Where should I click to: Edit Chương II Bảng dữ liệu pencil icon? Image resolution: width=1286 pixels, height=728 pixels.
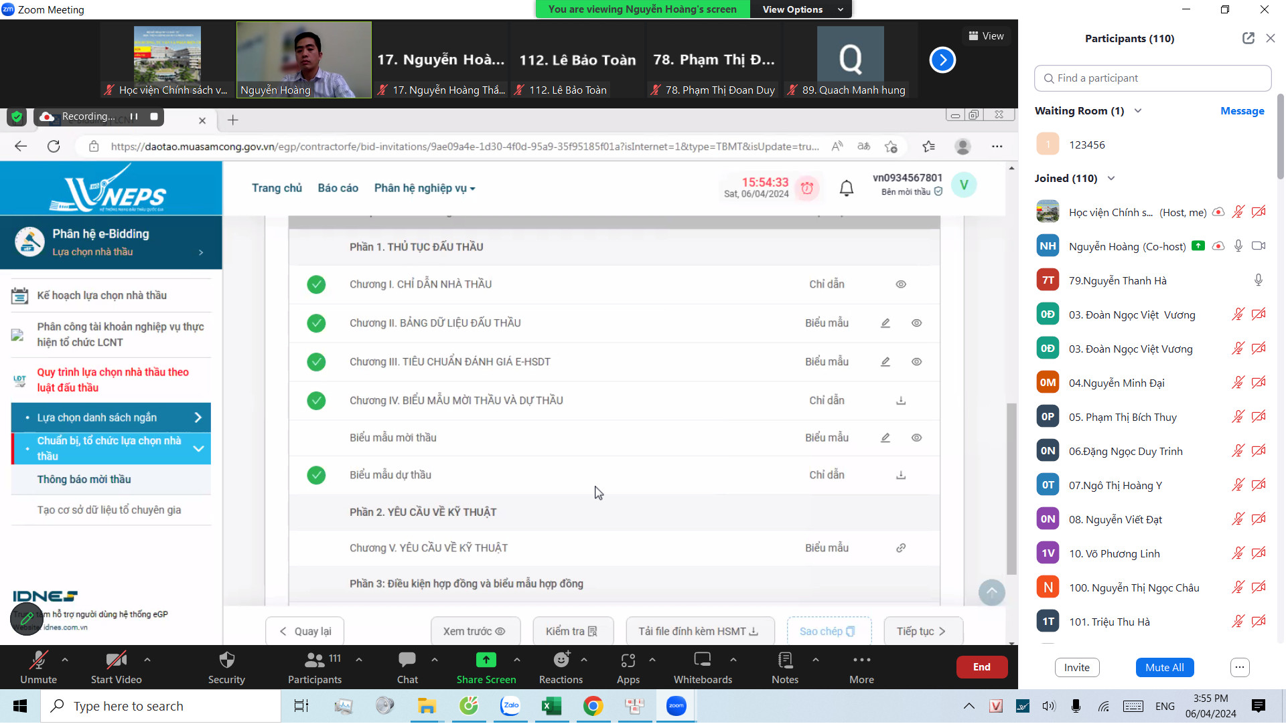click(885, 323)
